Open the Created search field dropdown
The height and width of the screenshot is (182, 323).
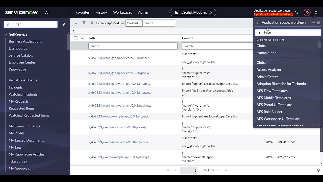(x=134, y=23)
